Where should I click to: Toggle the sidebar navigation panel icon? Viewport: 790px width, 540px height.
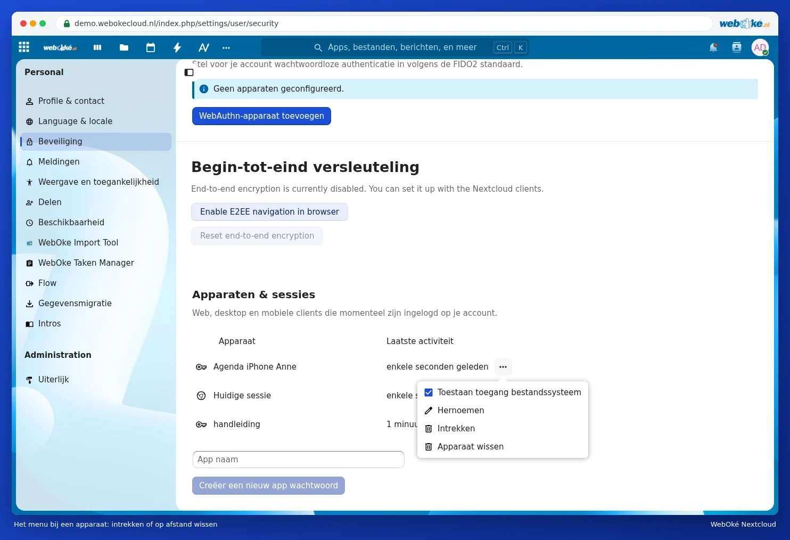pyautogui.click(x=189, y=72)
